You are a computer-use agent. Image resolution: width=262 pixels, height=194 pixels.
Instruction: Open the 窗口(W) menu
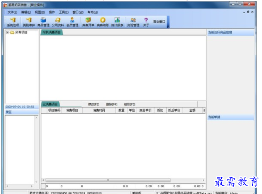pyautogui.click(x=78, y=12)
